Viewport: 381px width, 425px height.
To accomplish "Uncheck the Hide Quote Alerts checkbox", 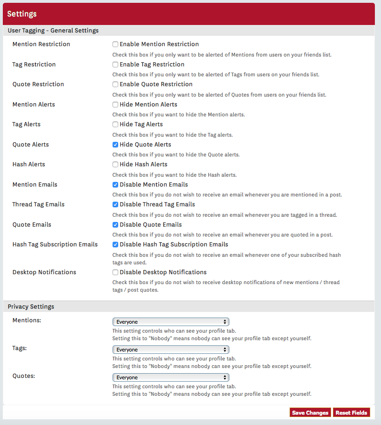I will (115, 145).
